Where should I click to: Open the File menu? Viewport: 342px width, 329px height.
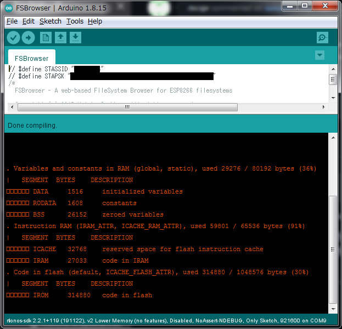[12, 21]
